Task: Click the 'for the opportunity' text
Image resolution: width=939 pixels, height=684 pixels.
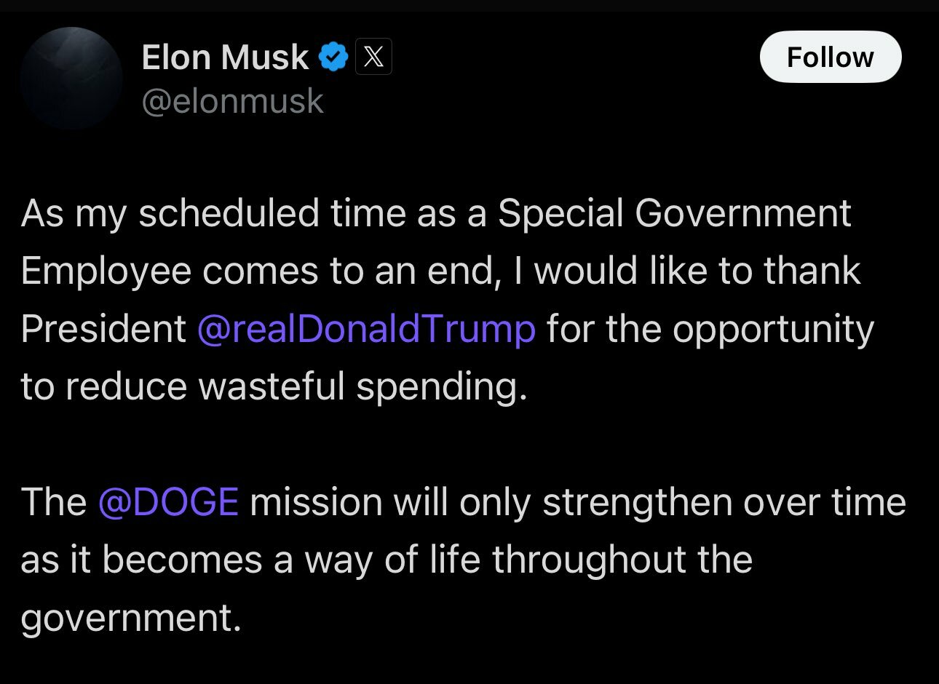Action: [x=710, y=330]
